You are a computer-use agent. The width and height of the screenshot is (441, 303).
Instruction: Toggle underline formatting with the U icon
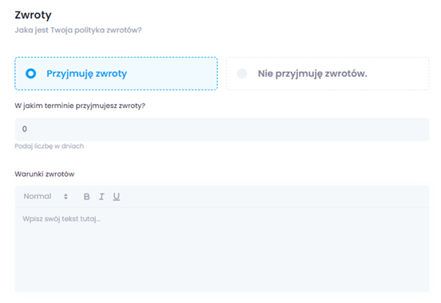tap(117, 197)
